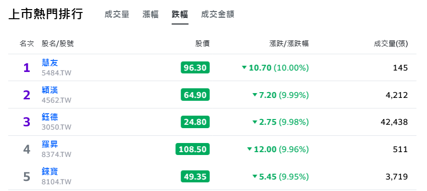Viewport: 427px width, 191px height.
Task: Click down-arrow icon beside 10.70 change
Action: (244, 67)
